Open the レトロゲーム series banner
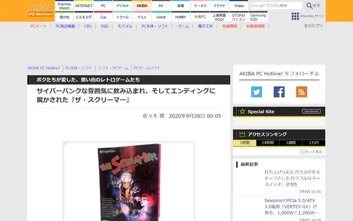The height and width of the screenshot is (221, 353). click(x=129, y=80)
